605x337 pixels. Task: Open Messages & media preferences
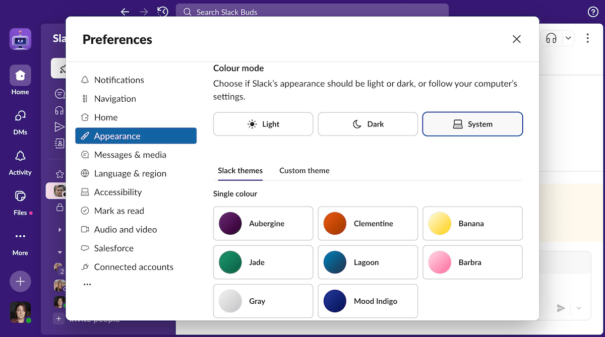tap(130, 155)
